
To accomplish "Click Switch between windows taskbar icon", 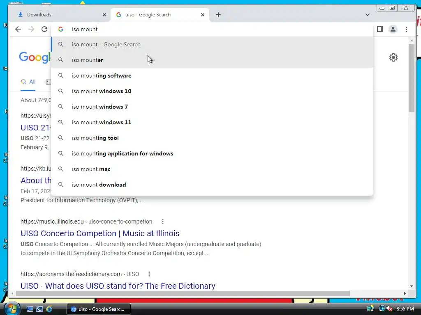I will pos(39,309).
